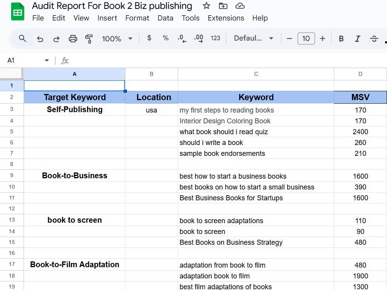Activate the paint format tool
This screenshot has height=290, width=387.
tap(89, 39)
